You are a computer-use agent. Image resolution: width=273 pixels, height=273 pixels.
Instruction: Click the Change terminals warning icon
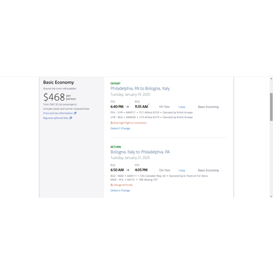tap(112, 185)
